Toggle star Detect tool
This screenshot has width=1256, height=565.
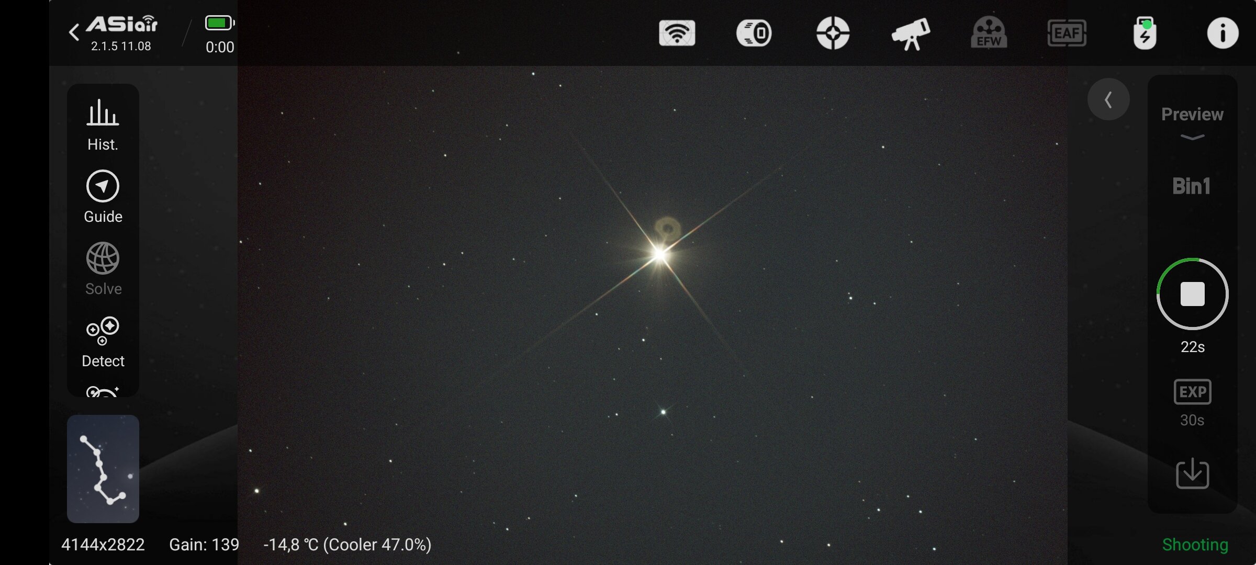[103, 341]
